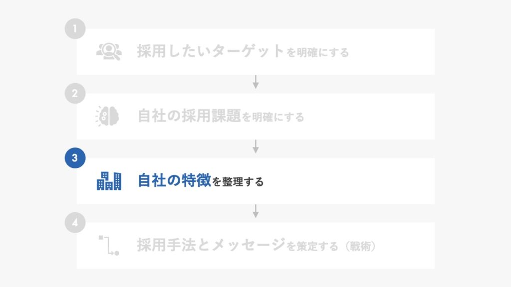Click the arrow between steps 3 and 4

click(x=256, y=211)
